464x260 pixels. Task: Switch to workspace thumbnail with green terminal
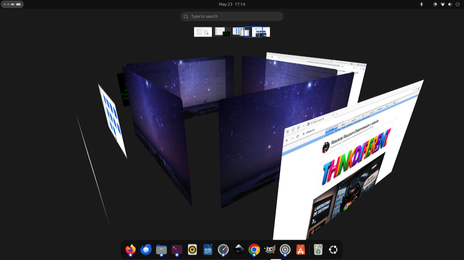pyautogui.click(x=223, y=32)
